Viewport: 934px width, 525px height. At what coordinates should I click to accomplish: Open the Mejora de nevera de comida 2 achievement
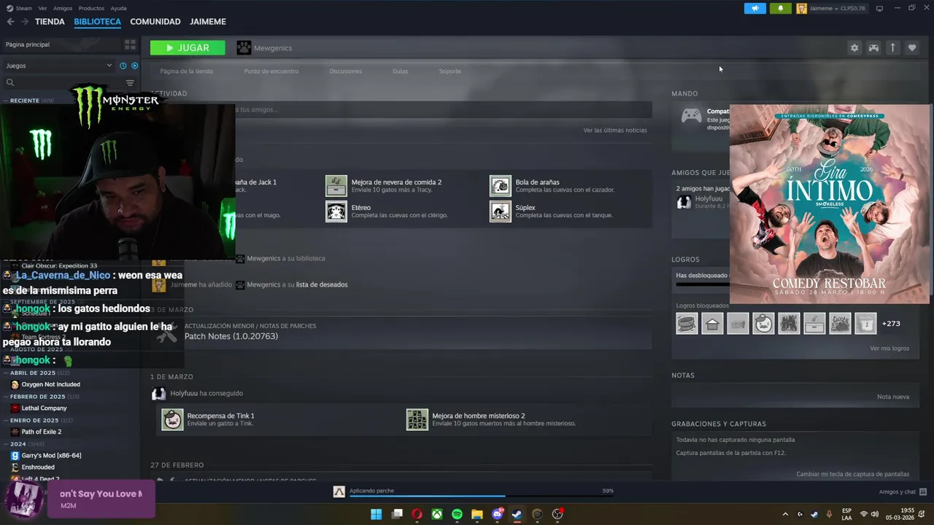[336, 186]
